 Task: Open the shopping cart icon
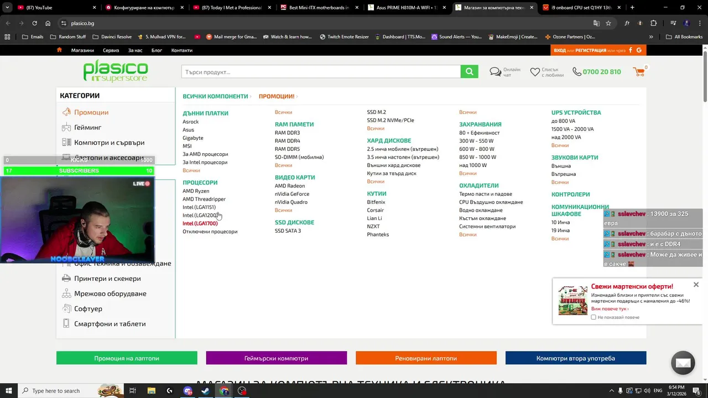(639, 71)
